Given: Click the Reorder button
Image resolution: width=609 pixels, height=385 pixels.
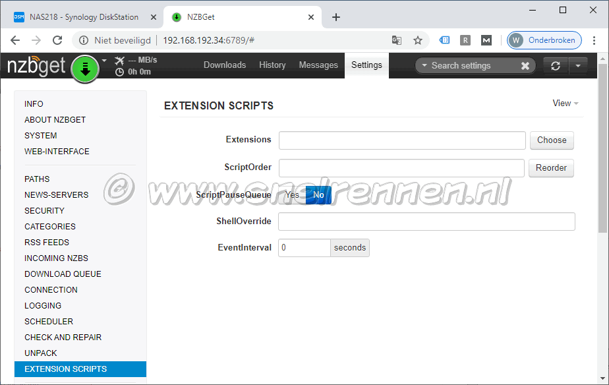Looking at the screenshot, I should [551, 168].
